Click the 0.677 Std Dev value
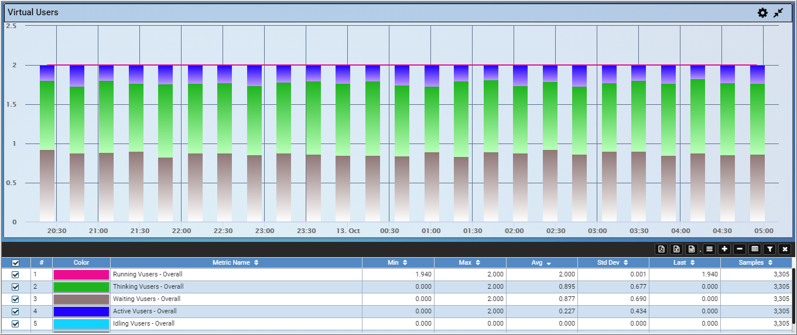The height and width of the screenshot is (335, 797). [x=637, y=286]
